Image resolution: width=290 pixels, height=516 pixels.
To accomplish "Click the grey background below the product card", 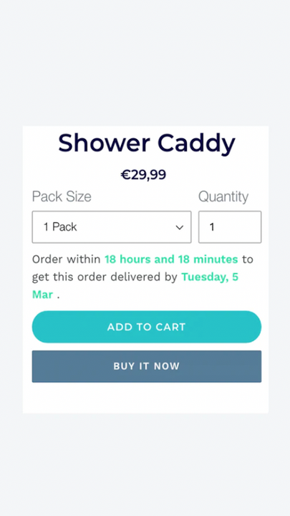I will [145, 464].
